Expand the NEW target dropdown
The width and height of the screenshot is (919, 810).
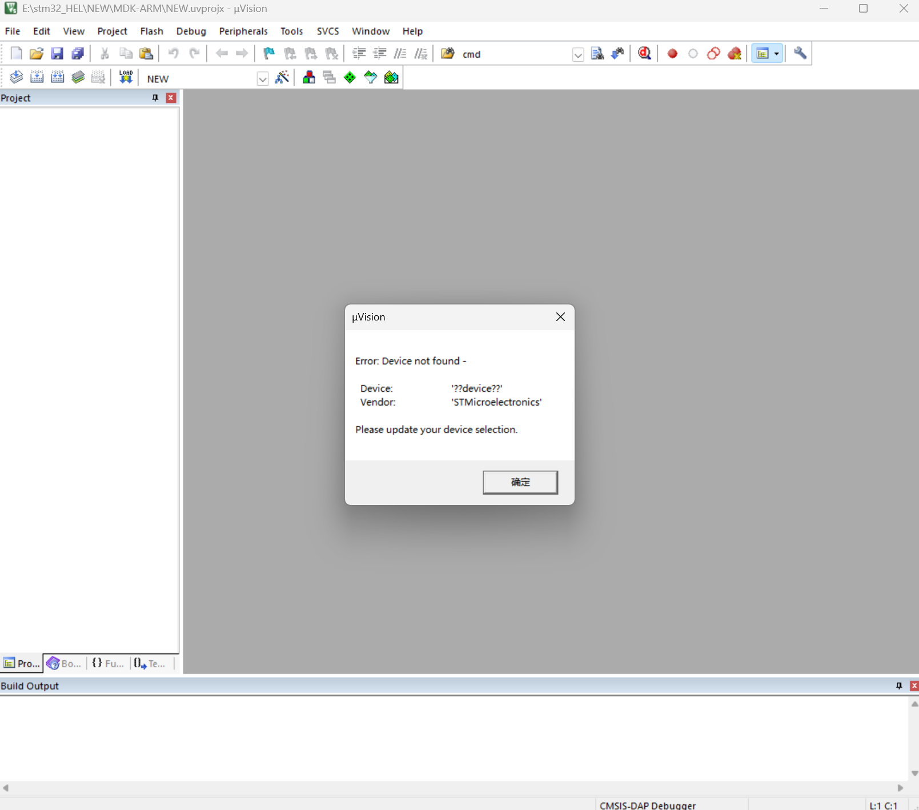(262, 79)
